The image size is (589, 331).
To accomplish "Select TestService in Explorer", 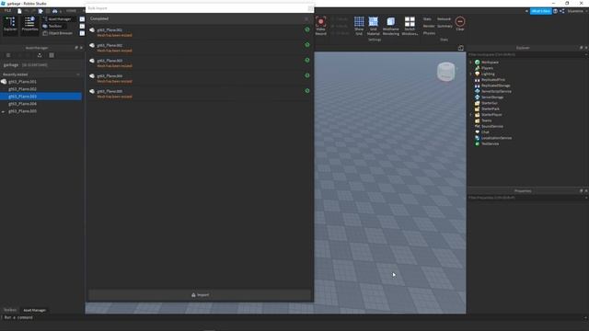I will [x=490, y=143].
